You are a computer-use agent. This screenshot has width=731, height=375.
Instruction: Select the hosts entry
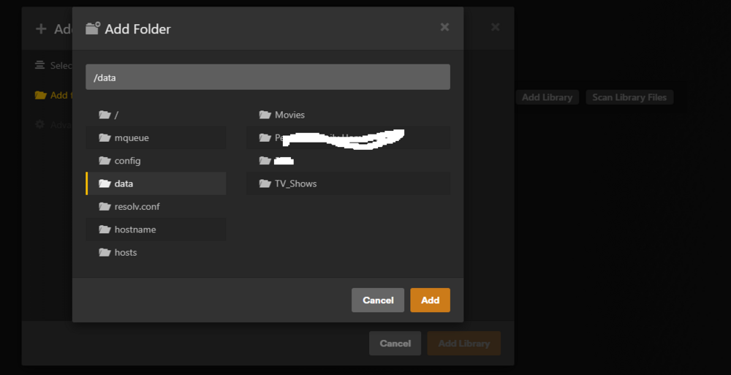[x=156, y=252]
